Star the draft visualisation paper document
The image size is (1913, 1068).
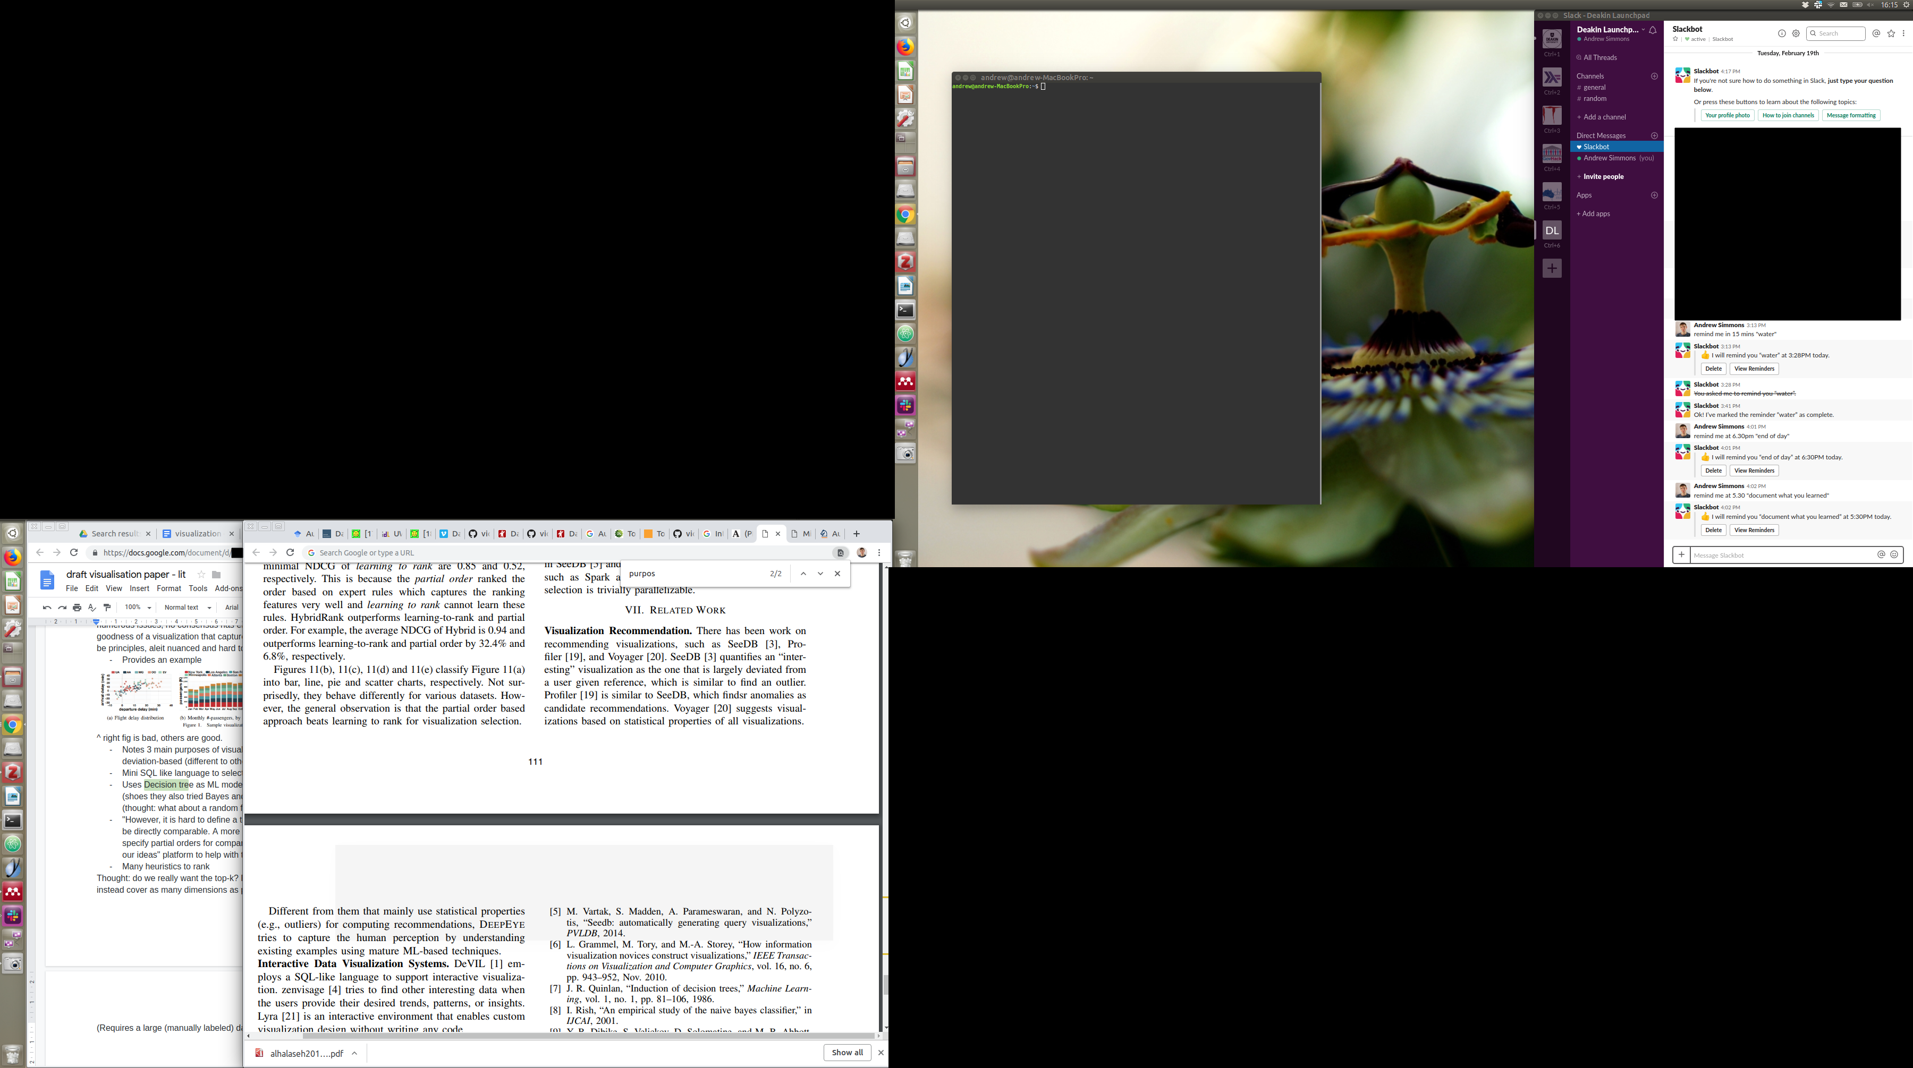coord(200,575)
